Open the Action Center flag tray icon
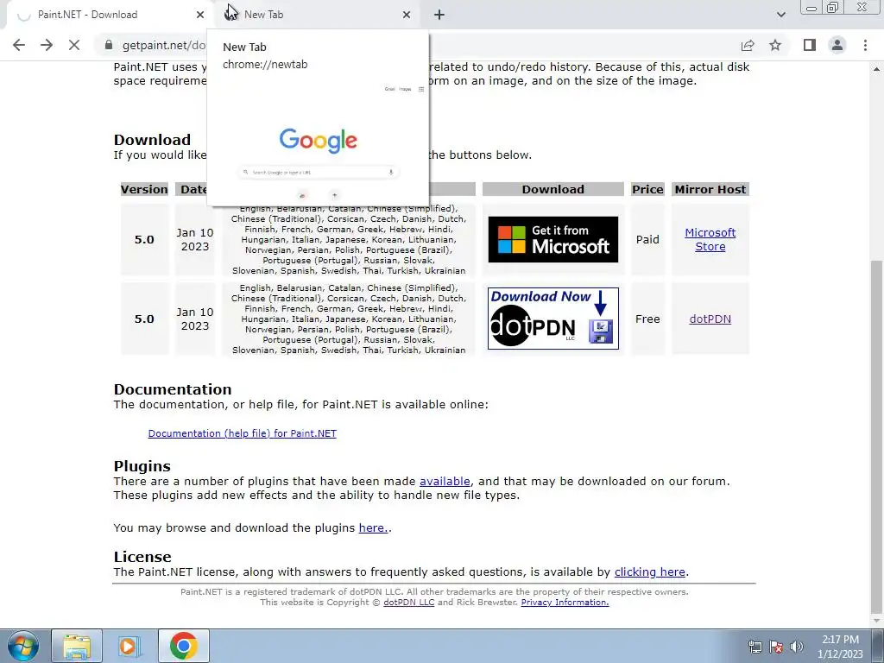The image size is (884, 663). [776, 646]
